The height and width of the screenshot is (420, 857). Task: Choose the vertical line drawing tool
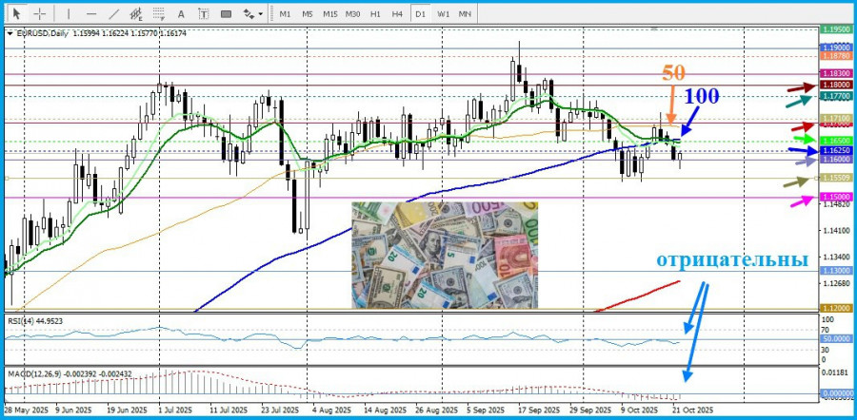click(x=69, y=14)
